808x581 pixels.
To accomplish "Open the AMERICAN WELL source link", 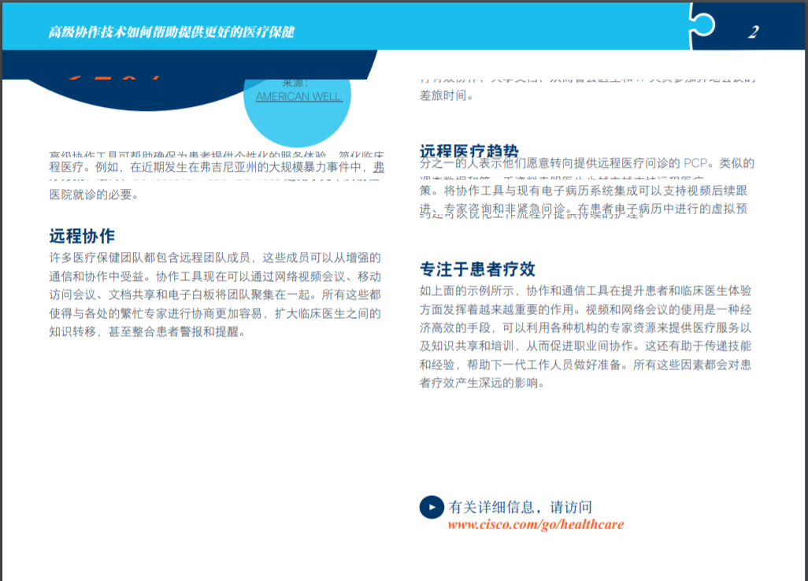I will (298, 97).
